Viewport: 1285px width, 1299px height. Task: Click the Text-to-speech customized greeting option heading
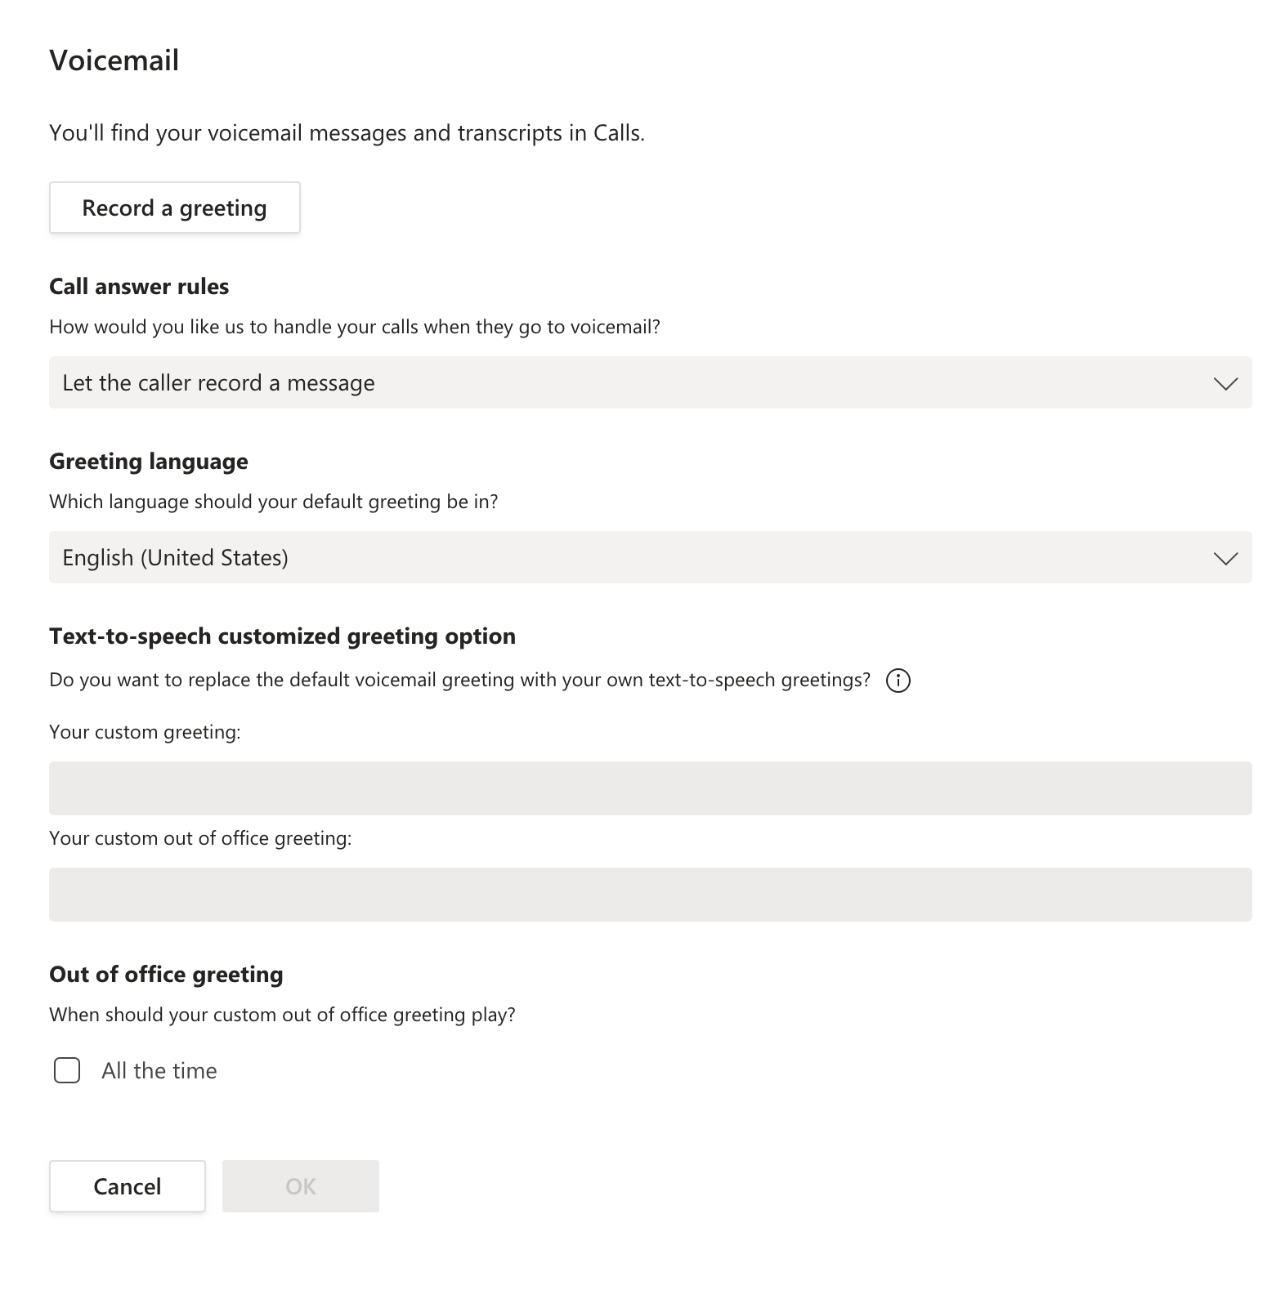click(x=282, y=636)
